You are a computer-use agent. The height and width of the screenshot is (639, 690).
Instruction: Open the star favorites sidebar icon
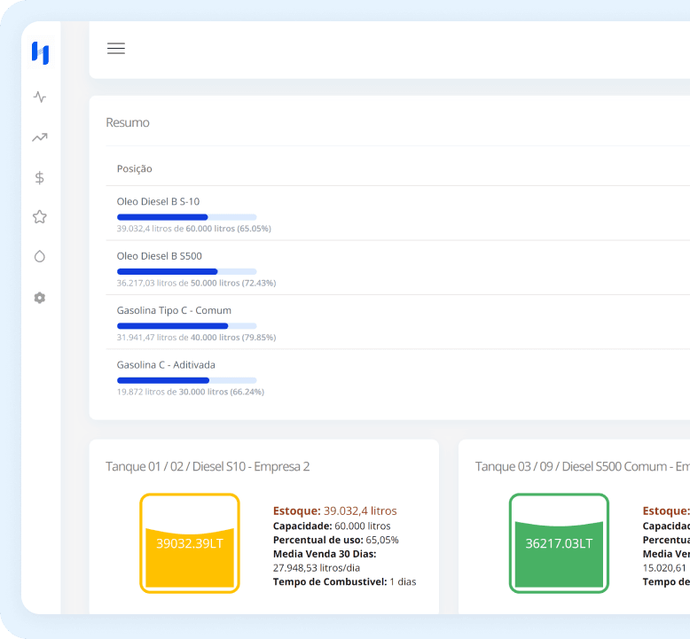tap(40, 217)
